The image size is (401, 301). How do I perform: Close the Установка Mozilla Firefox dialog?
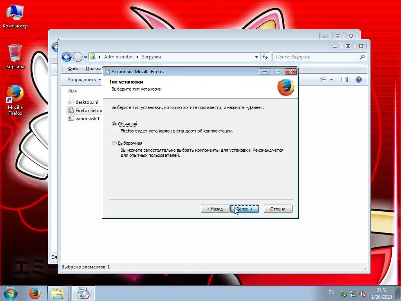click(x=291, y=72)
